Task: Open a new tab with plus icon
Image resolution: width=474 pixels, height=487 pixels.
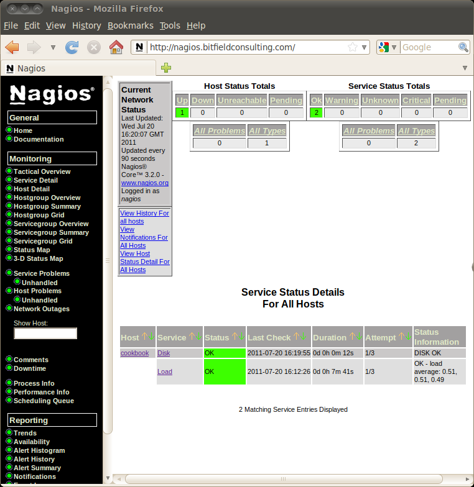Action: click(166, 68)
